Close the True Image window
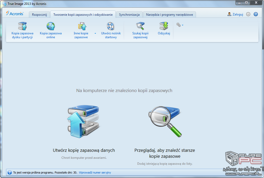 click(x=256, y=3)
